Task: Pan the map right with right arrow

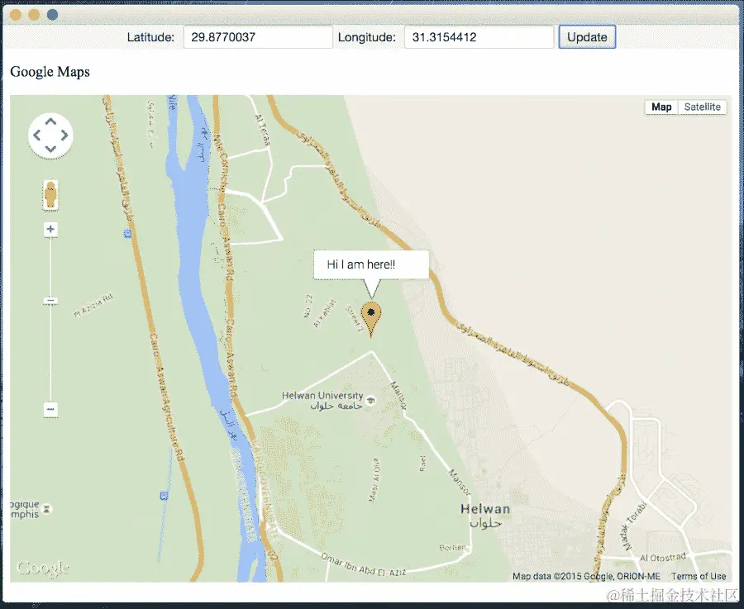Action: (x=64, y=136)
